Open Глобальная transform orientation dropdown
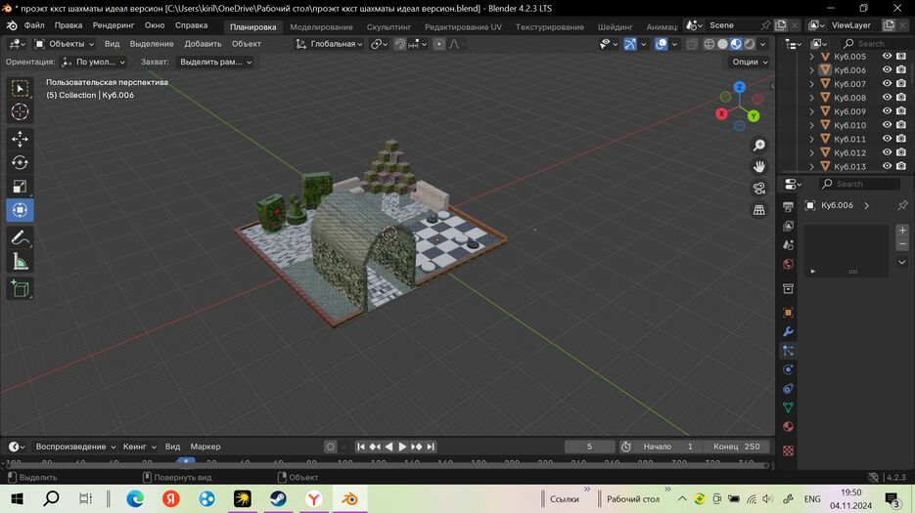Screen dimensions: 915x513 [329, 44]
